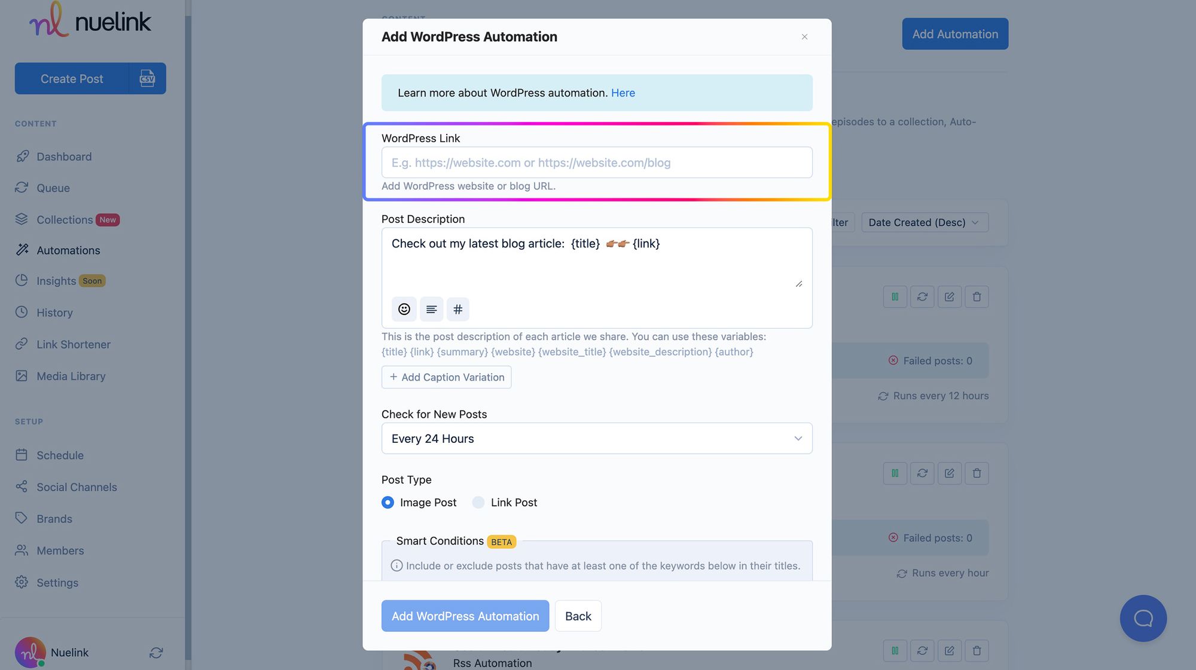Click the pause icon above Runs every hour

[x=895, y=473]
